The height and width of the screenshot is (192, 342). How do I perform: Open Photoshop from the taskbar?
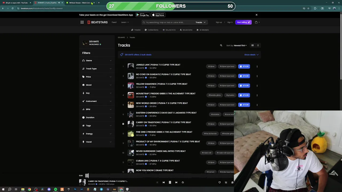(x=75, y=189)
